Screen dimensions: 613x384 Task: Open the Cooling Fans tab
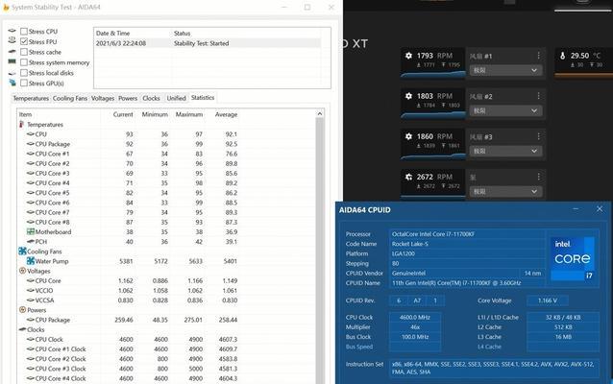click(70, 99)
